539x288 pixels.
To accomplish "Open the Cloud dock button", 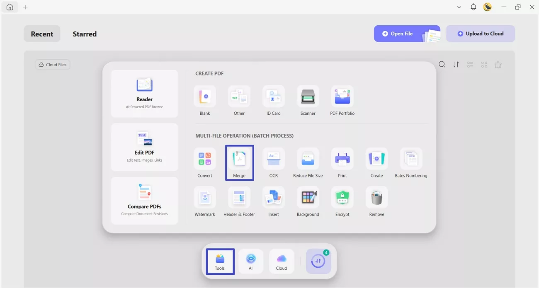I will [x=282, y=261].
